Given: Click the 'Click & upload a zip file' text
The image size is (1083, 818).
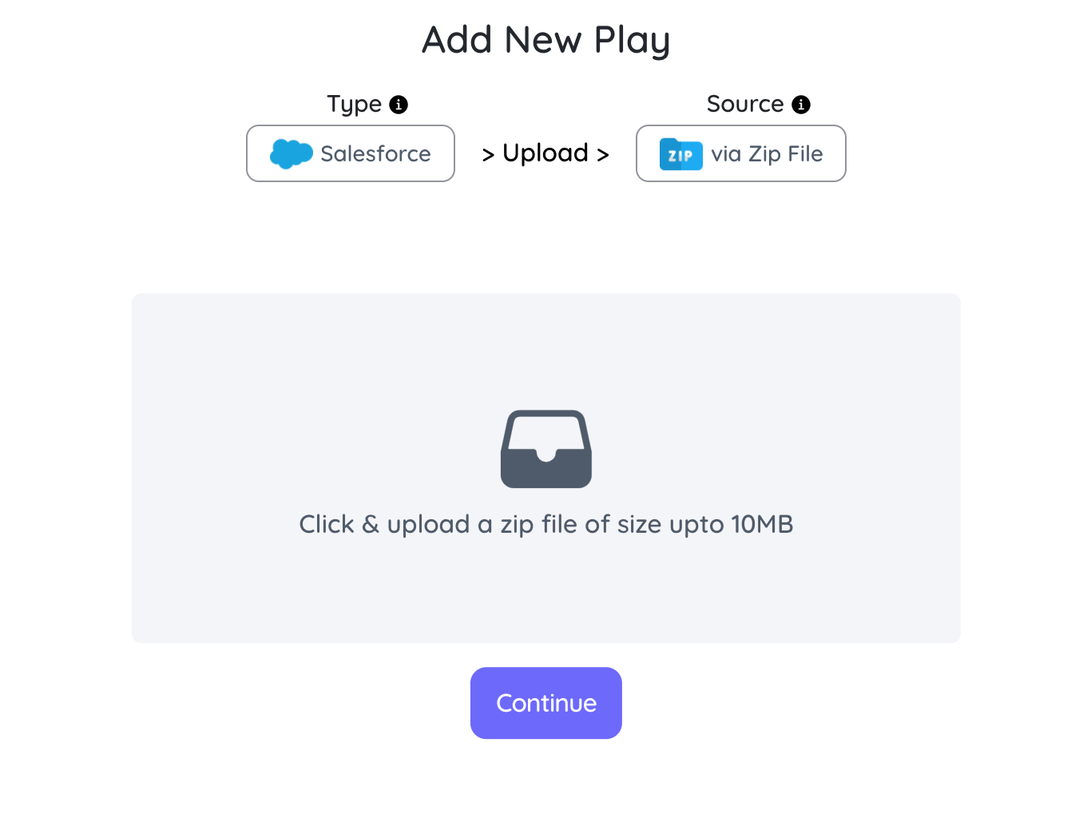Looking at the screenshot, I should click(546, 525).
